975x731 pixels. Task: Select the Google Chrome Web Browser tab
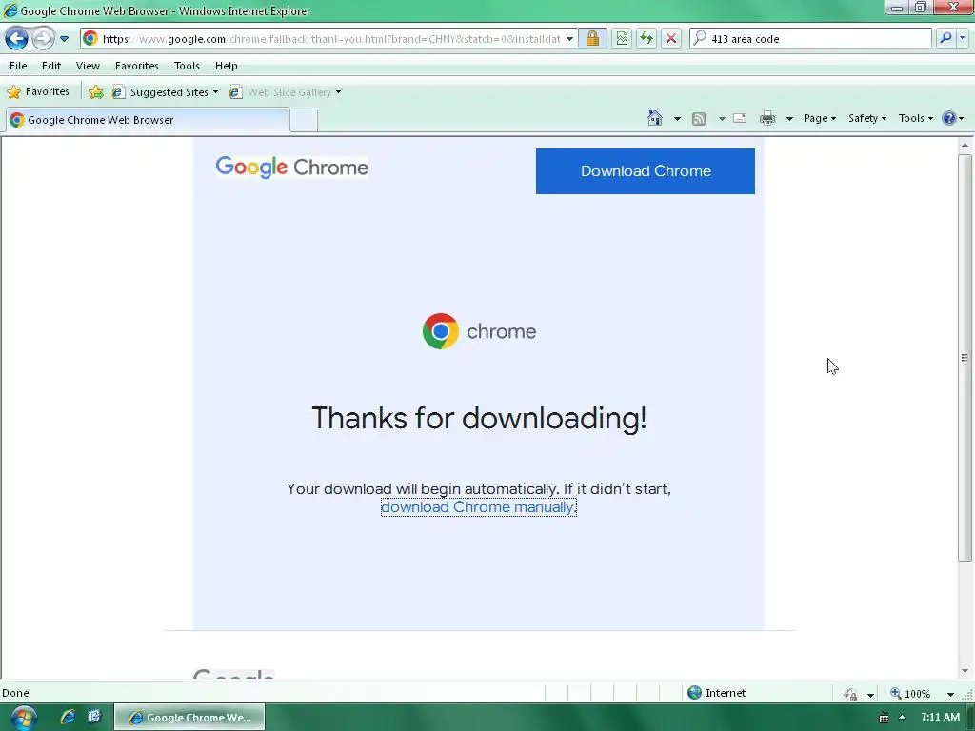pos(148,120)
